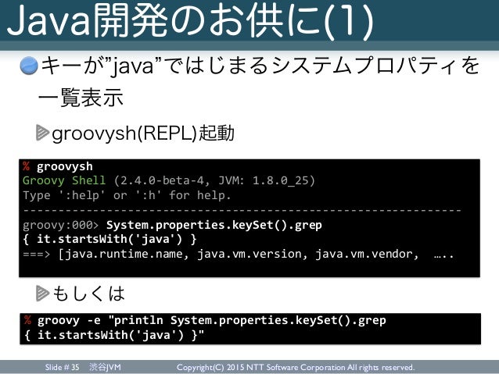Click the copyright notice "Copyright(C) 2015 NTT Software Corporation"
Viewport: 499px width, 374px height.
260,367
